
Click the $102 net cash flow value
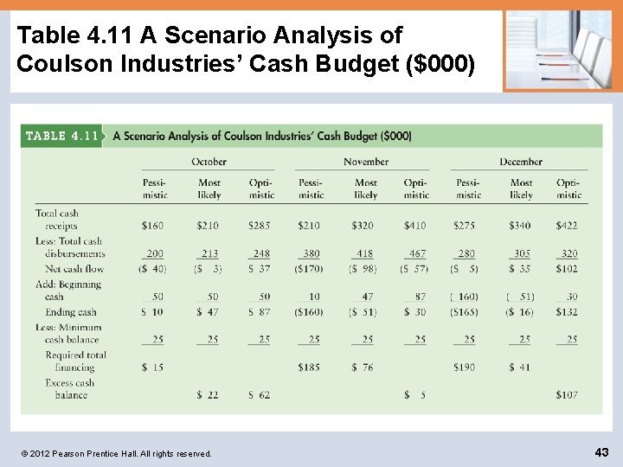tap(567, 269)
